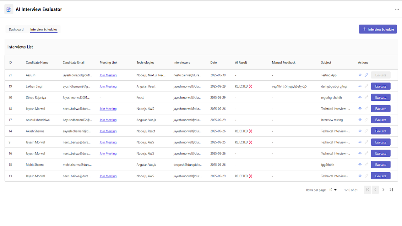Viewport: 402px width, 226px height.
Task: View details of interview ID 9
Action: [x=360, y=142]
